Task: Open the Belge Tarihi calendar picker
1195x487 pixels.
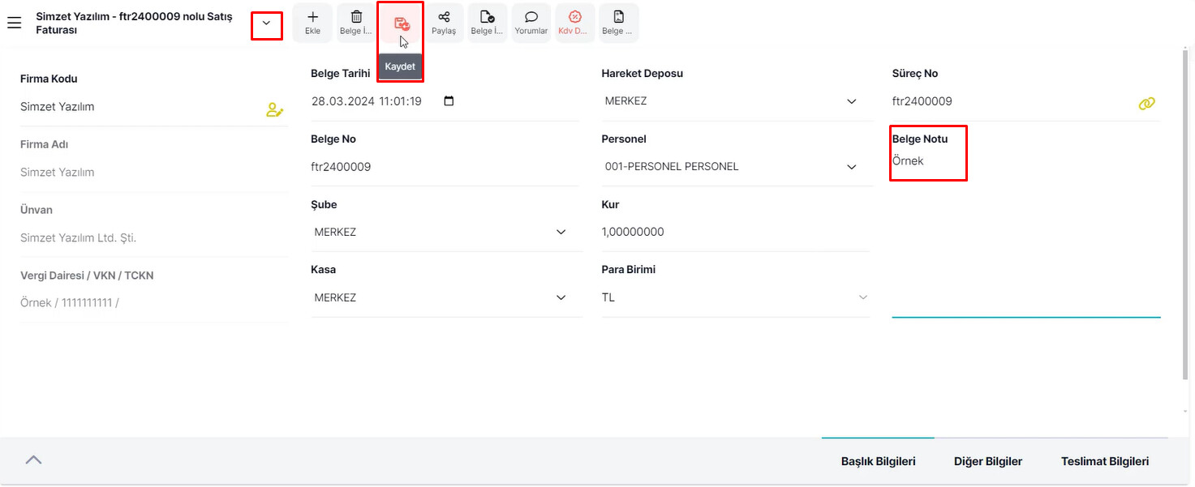Action: tap(449, 101)
